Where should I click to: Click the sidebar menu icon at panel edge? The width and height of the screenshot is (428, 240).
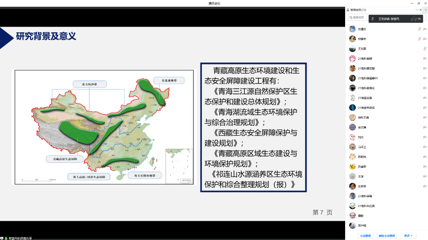pyautogui.click(x=425, y=10)
